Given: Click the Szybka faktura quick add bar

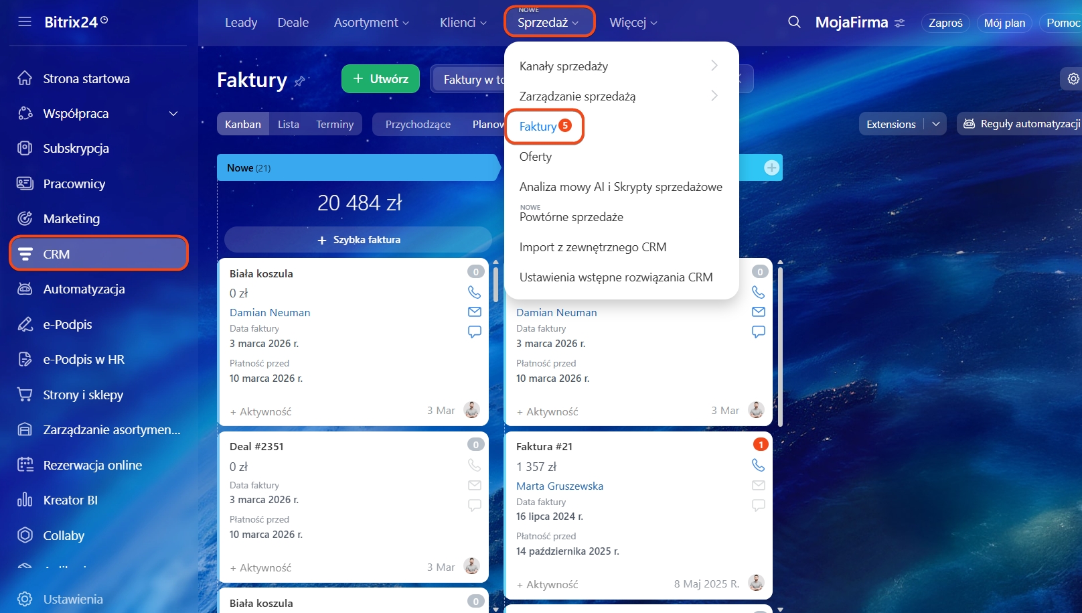Looking at the screenshot, I should pos(358,240).
